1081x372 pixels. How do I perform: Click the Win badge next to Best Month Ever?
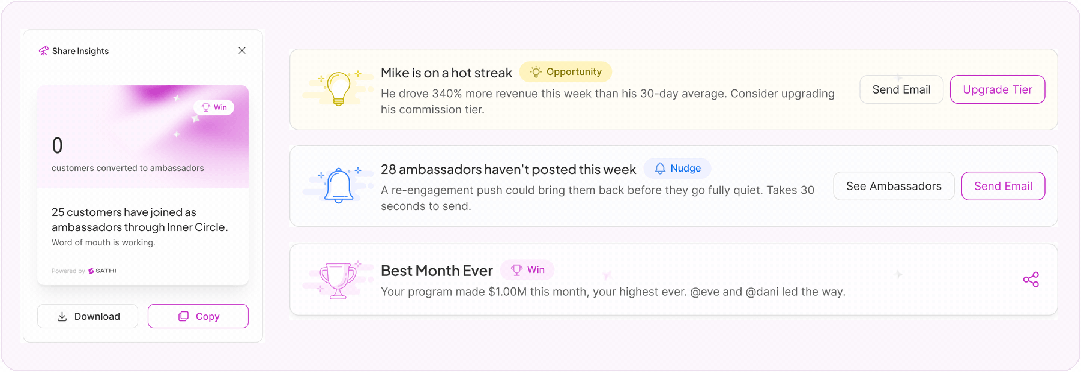tap(528, 270)
